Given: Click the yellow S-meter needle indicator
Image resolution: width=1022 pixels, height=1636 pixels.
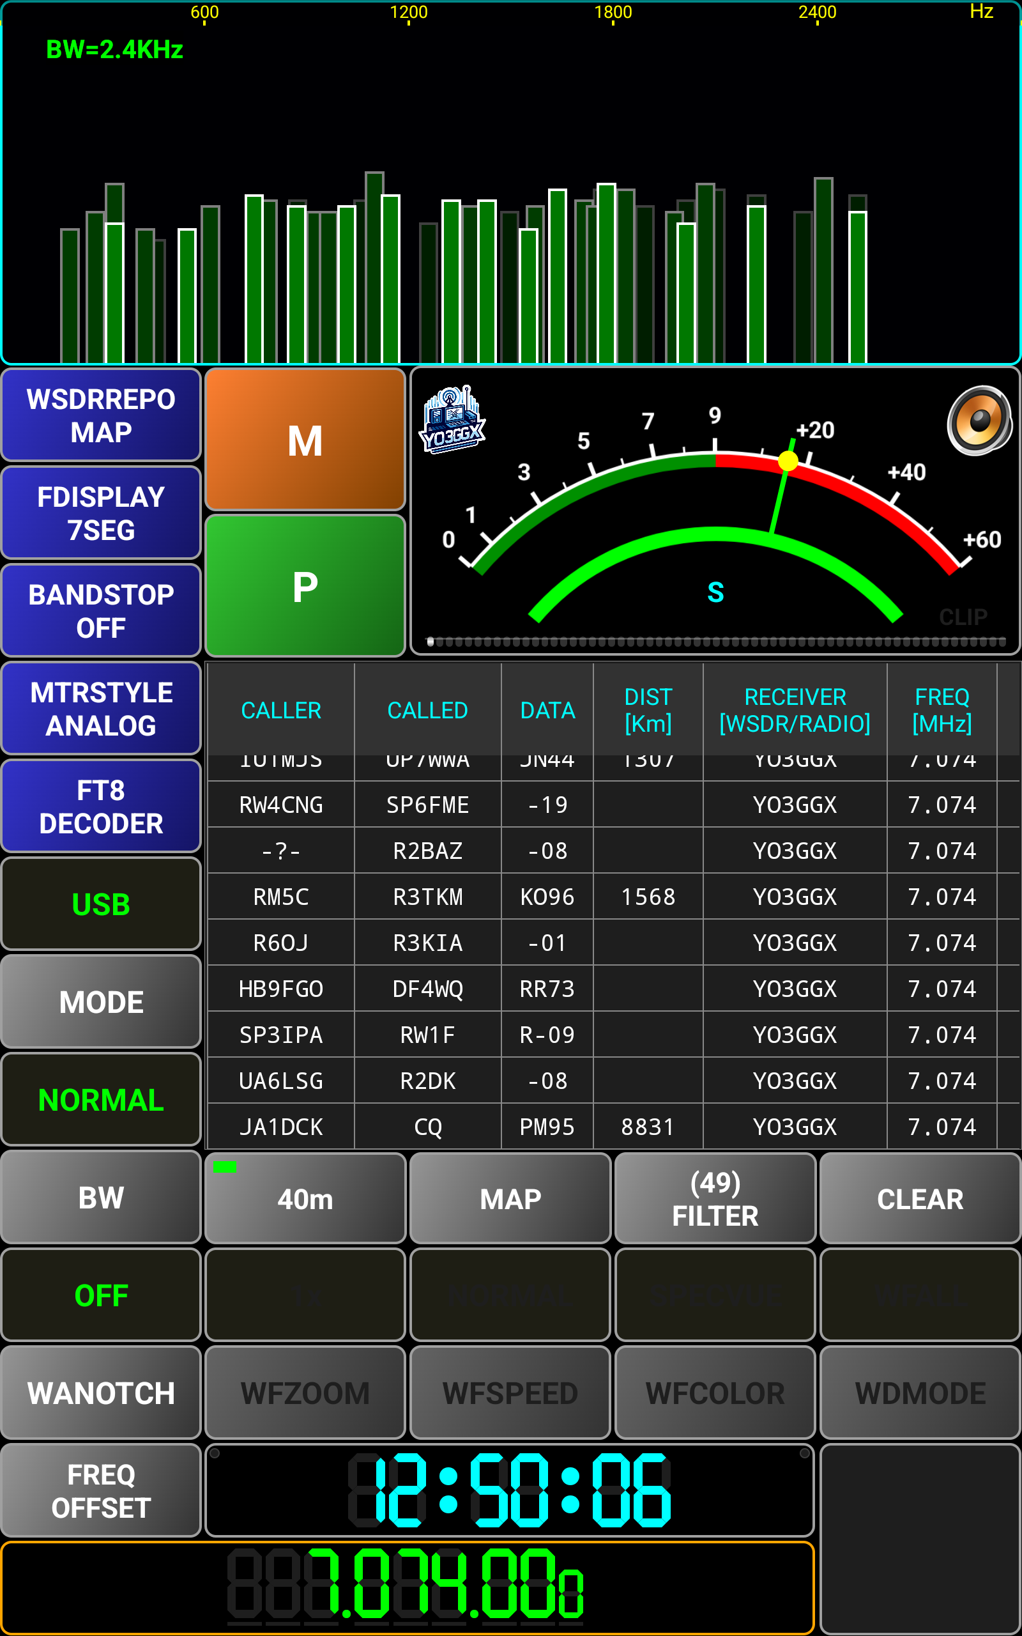Looking at the screenshot, I should click(788, 461).
